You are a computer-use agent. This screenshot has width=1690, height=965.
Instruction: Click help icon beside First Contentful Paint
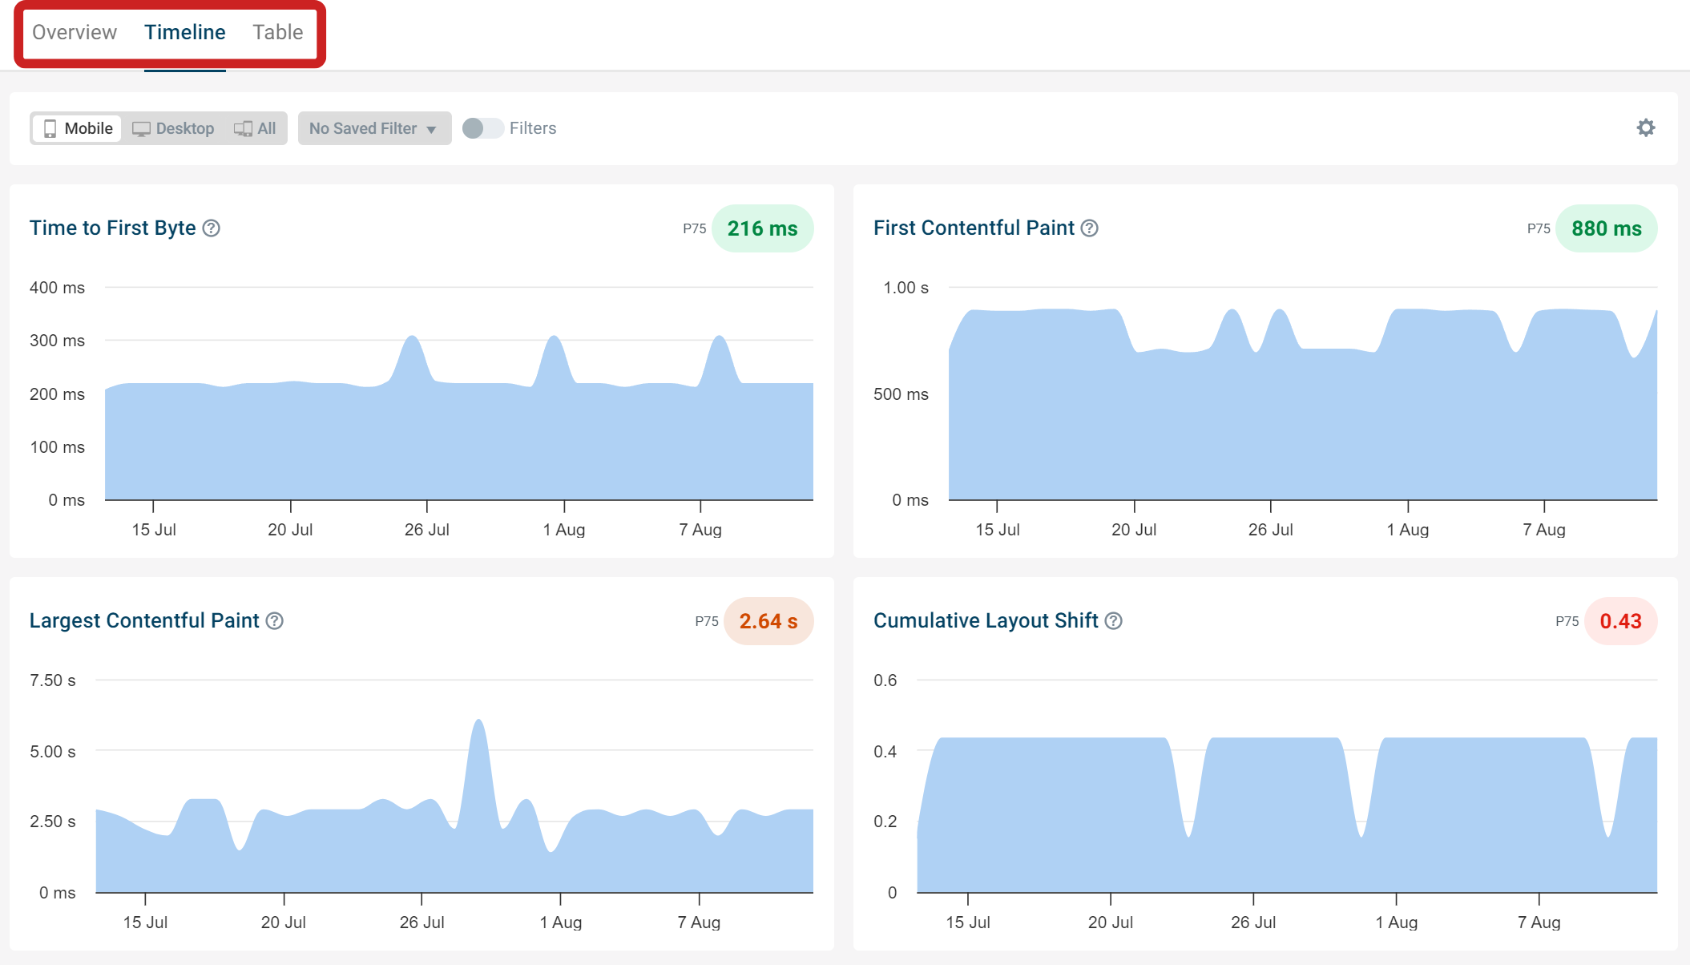pyautogui.click(x=1090, y=228)
